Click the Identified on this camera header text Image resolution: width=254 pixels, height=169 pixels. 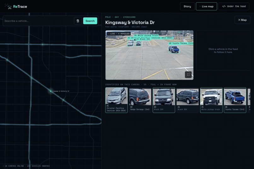click(141, 84)
